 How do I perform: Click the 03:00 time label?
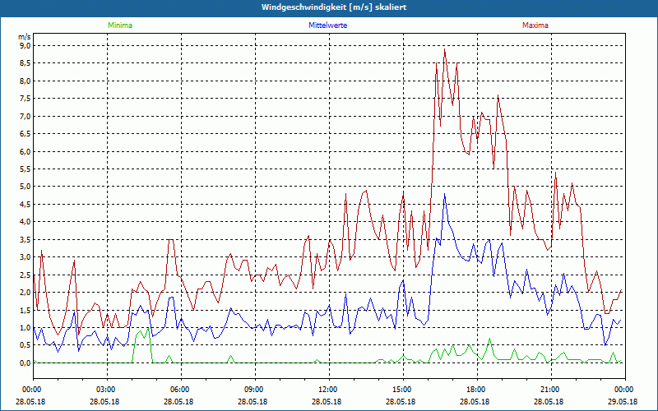point(106,390)
